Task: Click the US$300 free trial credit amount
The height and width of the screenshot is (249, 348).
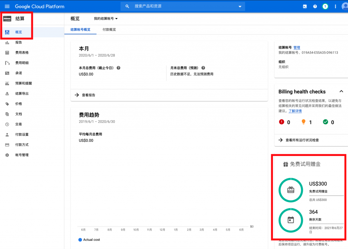Action: click(318, 184)
